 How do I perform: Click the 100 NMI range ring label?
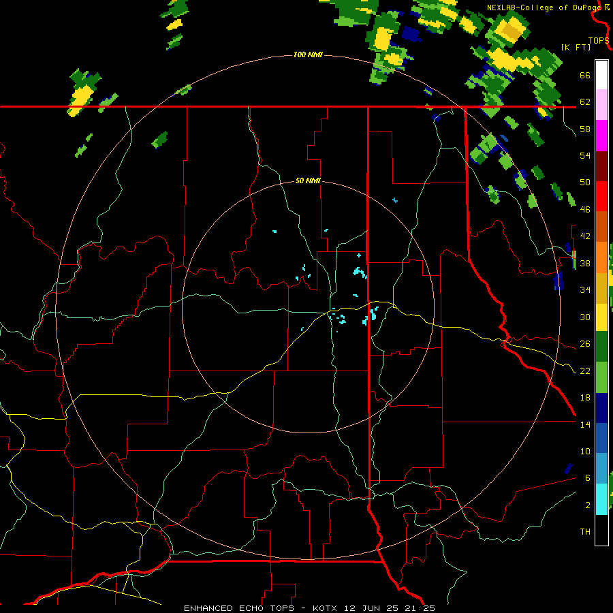click(x=308, y=54)
